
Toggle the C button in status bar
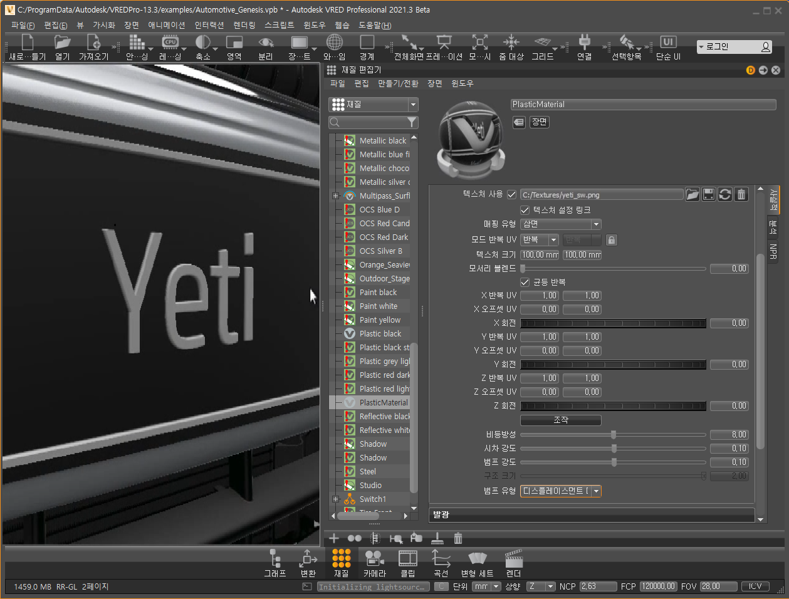(441, 586)
